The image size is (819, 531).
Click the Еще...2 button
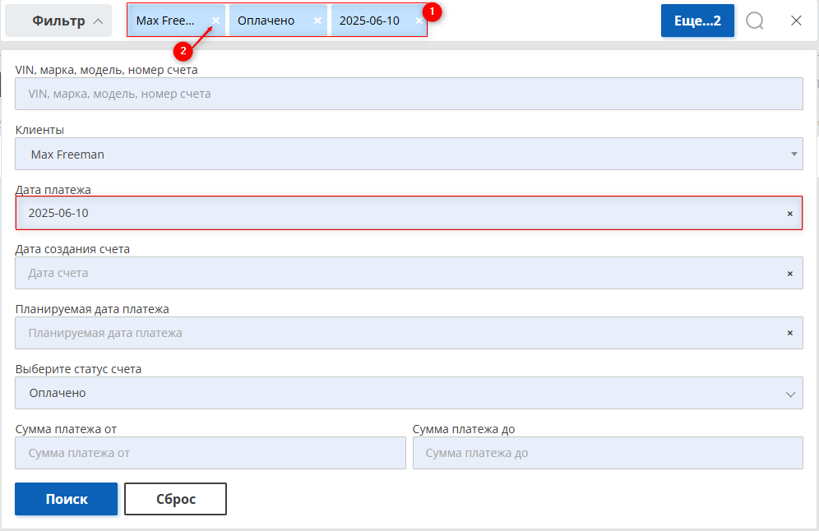[x=697, y=21]
